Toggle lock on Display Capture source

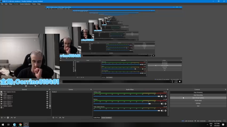coord(50,106)
